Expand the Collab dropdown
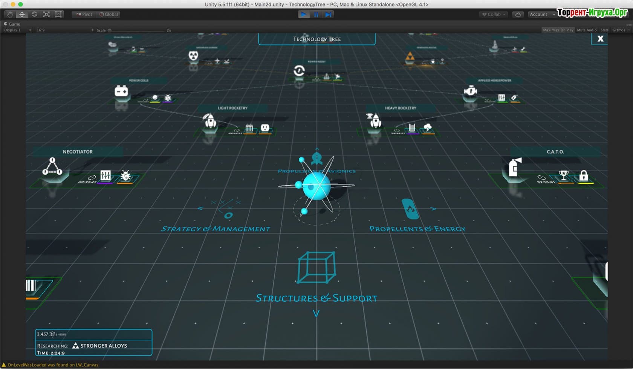The image size is (633, 369). click(494, 14)
